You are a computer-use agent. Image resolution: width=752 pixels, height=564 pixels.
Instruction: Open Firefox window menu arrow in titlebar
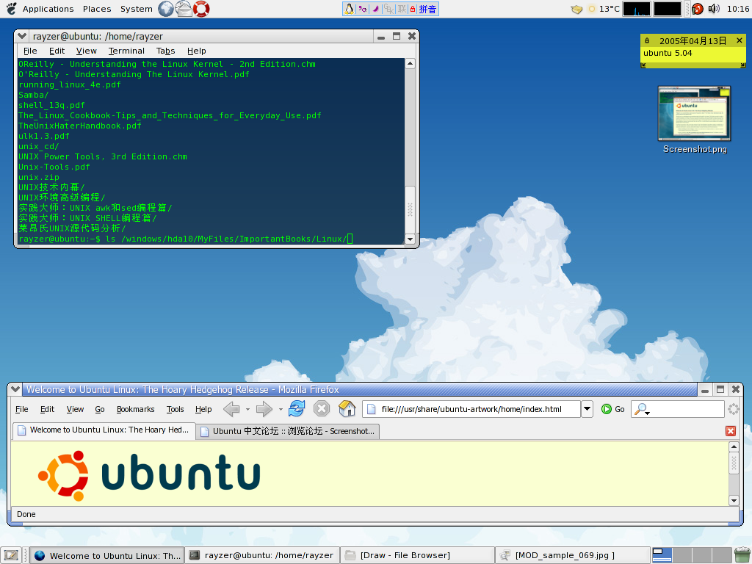tap(15, 389)
